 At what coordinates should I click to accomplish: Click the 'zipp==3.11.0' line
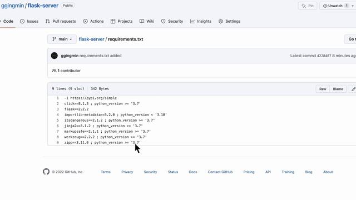102,142
